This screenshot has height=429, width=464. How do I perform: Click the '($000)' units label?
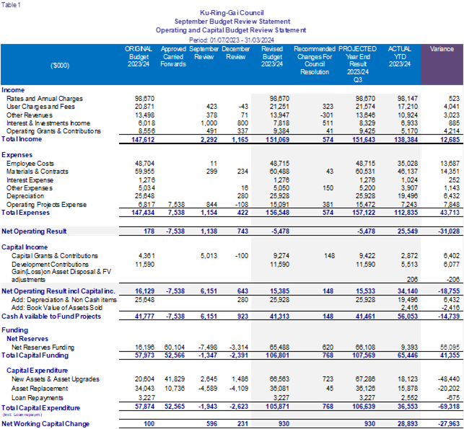pos(60,66)
